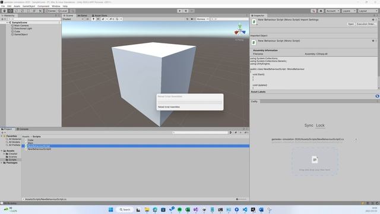Open the Shaded draw mode dropdown
Image resolution: width=380 pixels, height=214 pixels.
pyautogui.click(x=72, y=19)
